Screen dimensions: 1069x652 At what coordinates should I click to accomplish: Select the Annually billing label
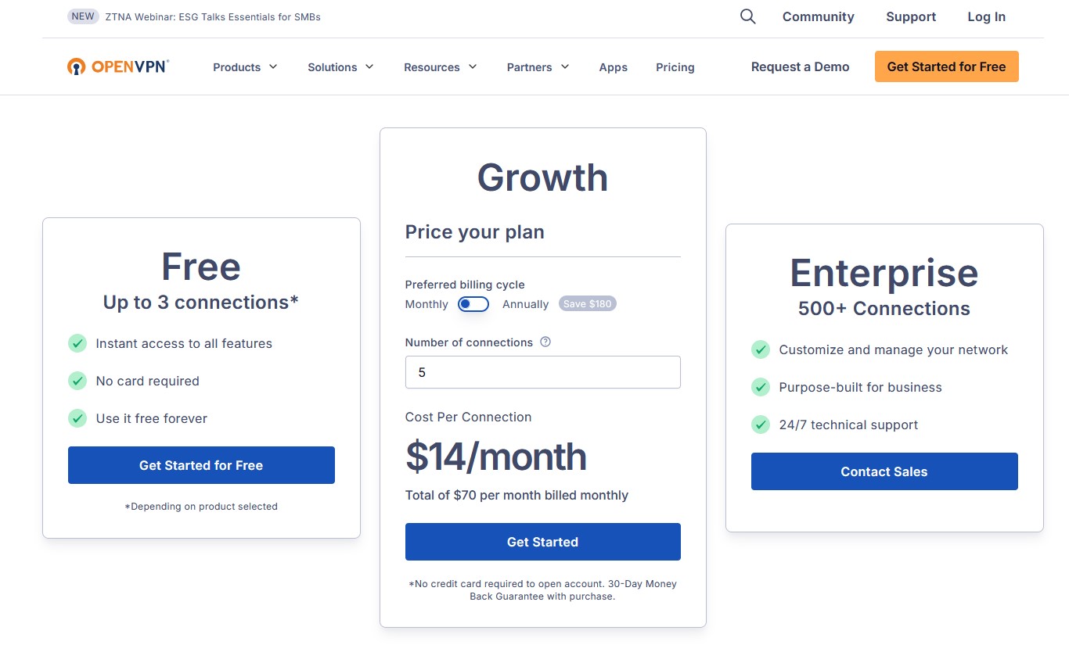[525, 304]
